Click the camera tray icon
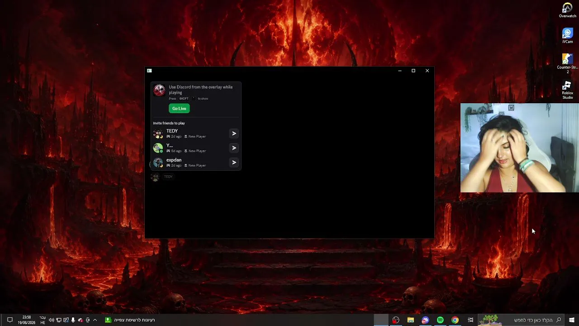Image resolution: width=579 pixels, height=326 pixels. pos(88,320)
